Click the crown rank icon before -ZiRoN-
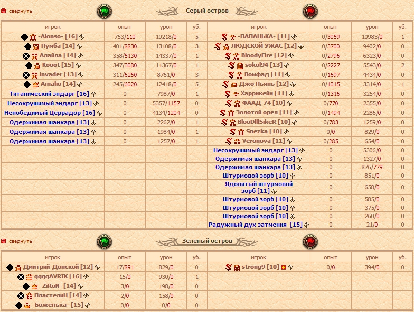Viewport: 414px width, 312px height. click(35, 287)
